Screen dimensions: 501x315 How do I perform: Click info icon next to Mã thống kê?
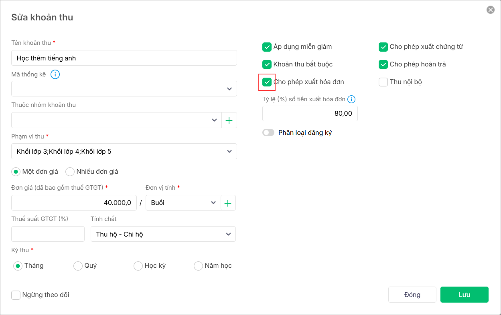tap(55, 74)
